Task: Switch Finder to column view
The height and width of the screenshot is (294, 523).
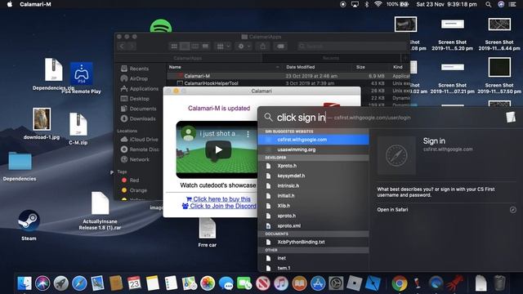Action: [x=195, y=47]
